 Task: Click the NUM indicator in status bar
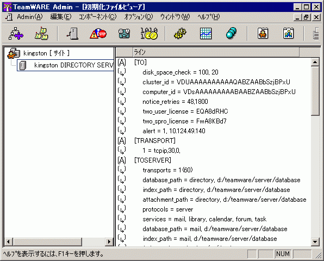click(283, 254)
